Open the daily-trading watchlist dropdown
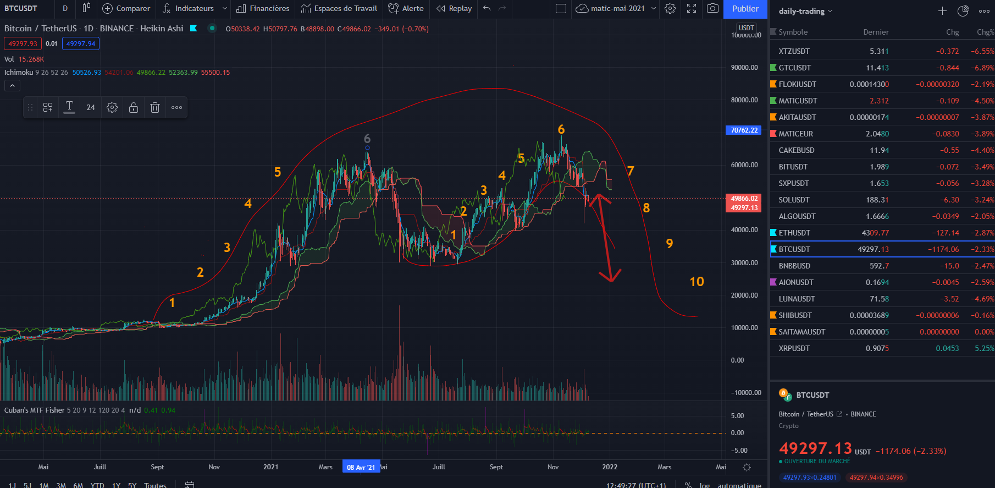The height and width of the screenshot is (488, 995). 806,11
